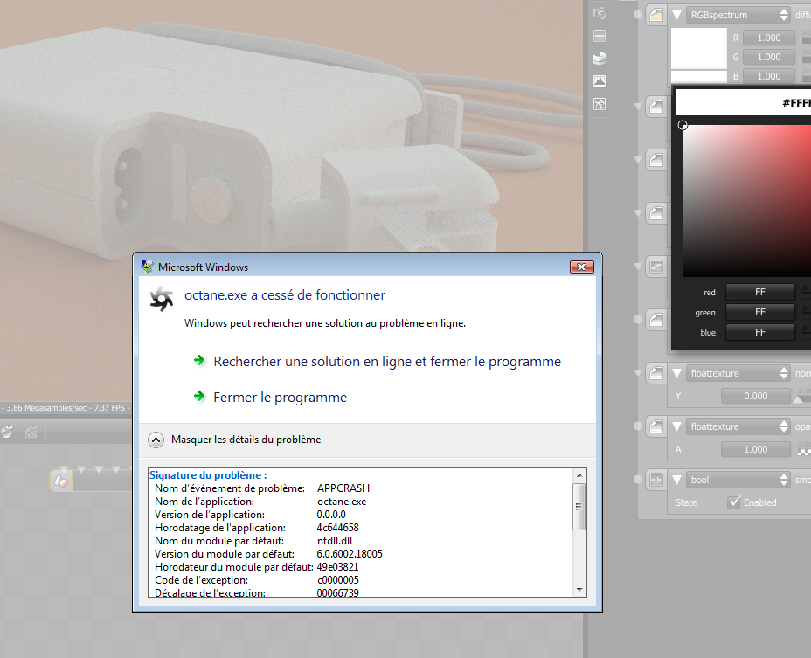Viewport: 811px width, 658px height.
Task: Click the red hex field FF
Action: coord(759,292)
